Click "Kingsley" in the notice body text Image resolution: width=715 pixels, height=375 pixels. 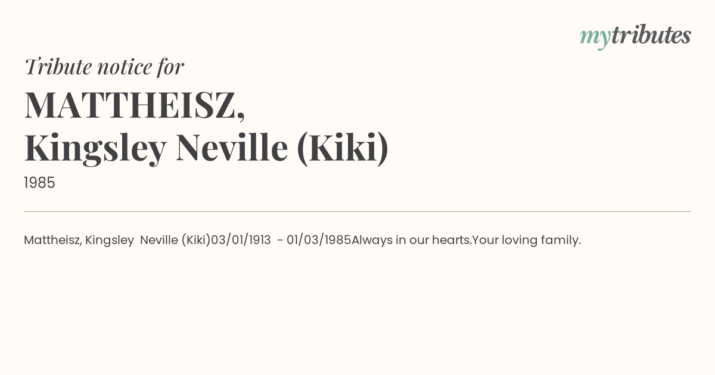coord(109,240)
